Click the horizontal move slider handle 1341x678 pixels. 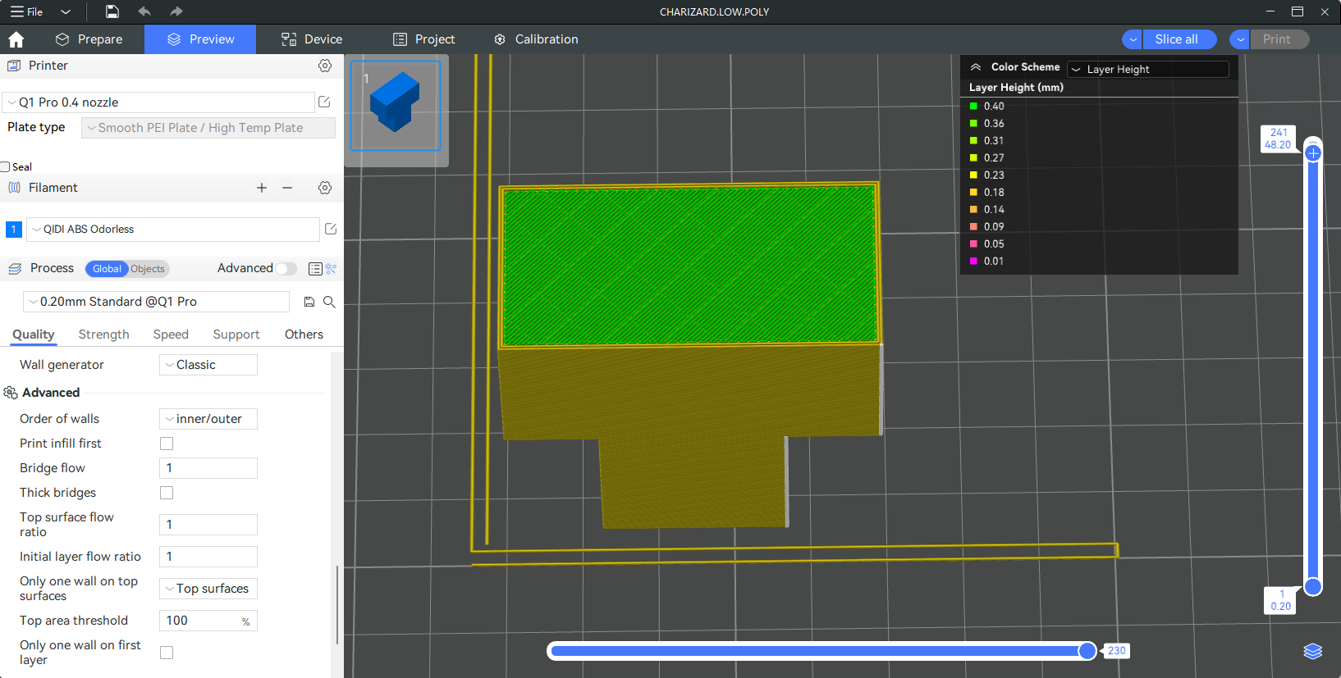click(x=1087, y=651)
